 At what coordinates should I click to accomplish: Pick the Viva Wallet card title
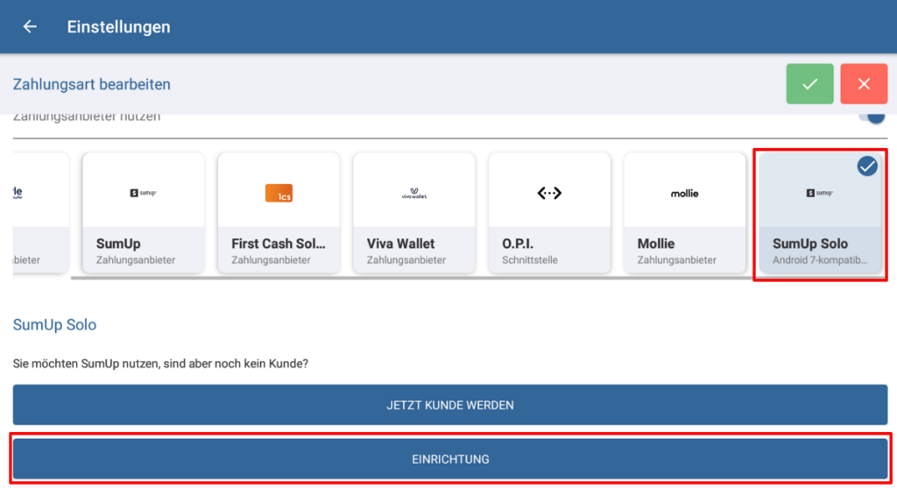click(400, 244)
